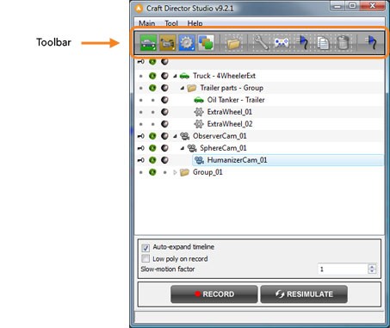Image resolution: width=390 pixels, height=328 pixels.
Task: Open the blue gear accessories toolbar icon
Action: click(x=187, y=43)
